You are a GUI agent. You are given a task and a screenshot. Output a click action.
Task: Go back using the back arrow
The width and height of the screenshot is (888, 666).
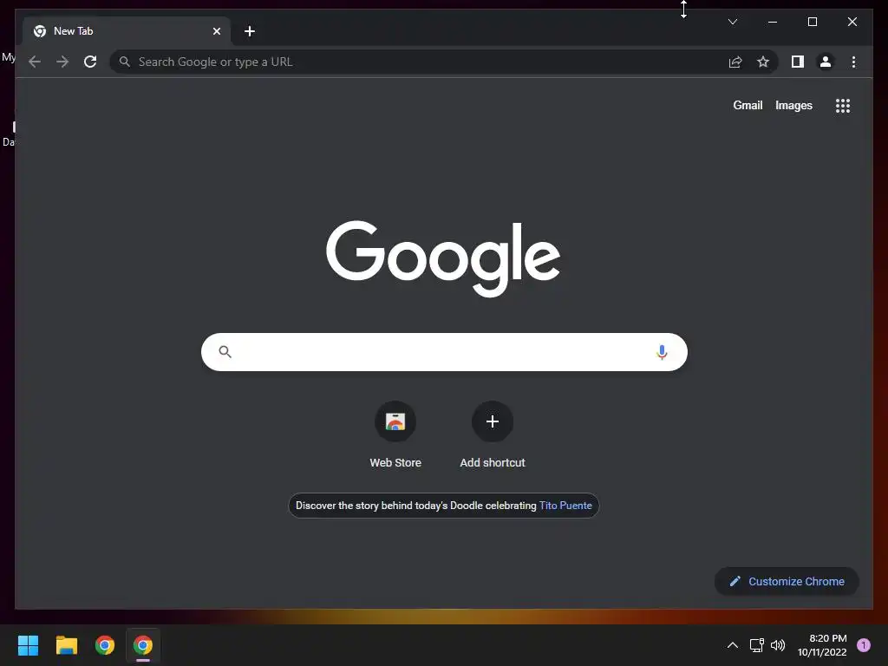point(35,62)
